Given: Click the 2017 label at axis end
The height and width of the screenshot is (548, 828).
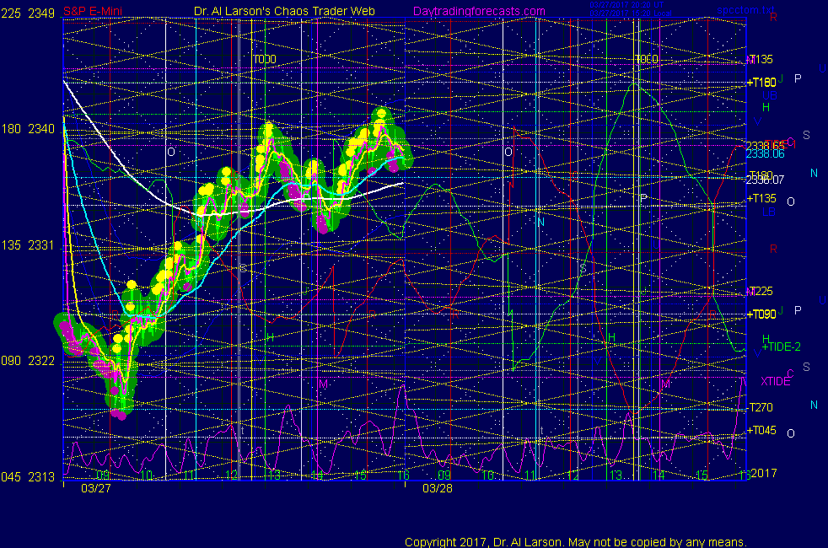Looking at the screenshot, I should [764, 473].
